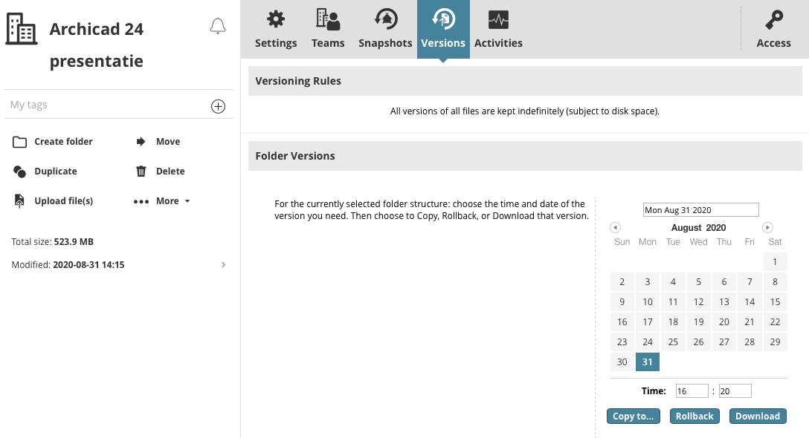Open the Settings gear tab
The height and width of the screenshot is (438, 809).
click(x=276, y=30)
